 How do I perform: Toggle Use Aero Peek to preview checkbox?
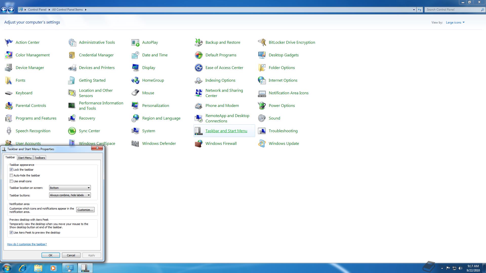click(x=11, y=233)
